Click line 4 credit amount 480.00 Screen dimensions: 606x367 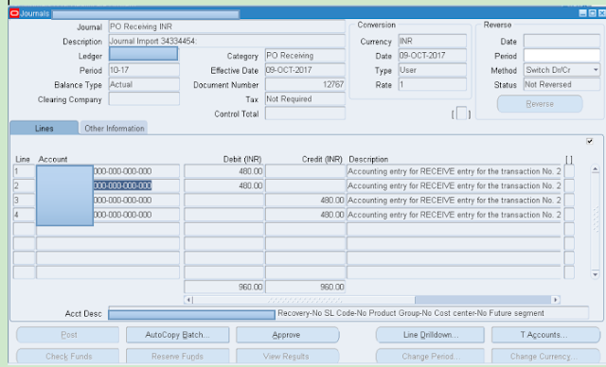click(x=305, y=215)
